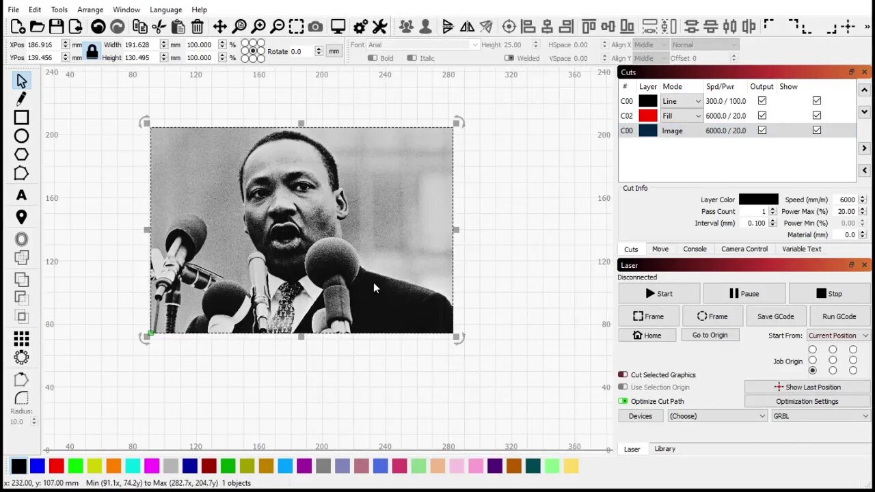Open a file with the folder icon
The height and width of the screenshot is (492, 875).
[x=37, y=27]
